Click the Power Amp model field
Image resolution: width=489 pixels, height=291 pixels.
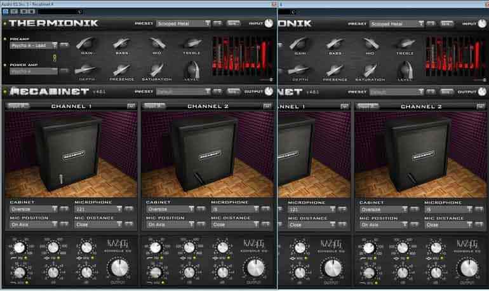point(34,71)
